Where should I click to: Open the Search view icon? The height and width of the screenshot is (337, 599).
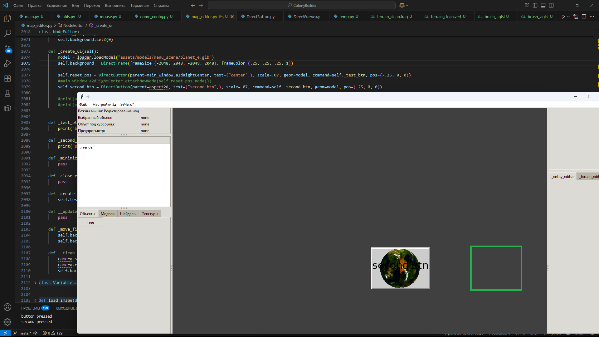[x=7, y=33]
